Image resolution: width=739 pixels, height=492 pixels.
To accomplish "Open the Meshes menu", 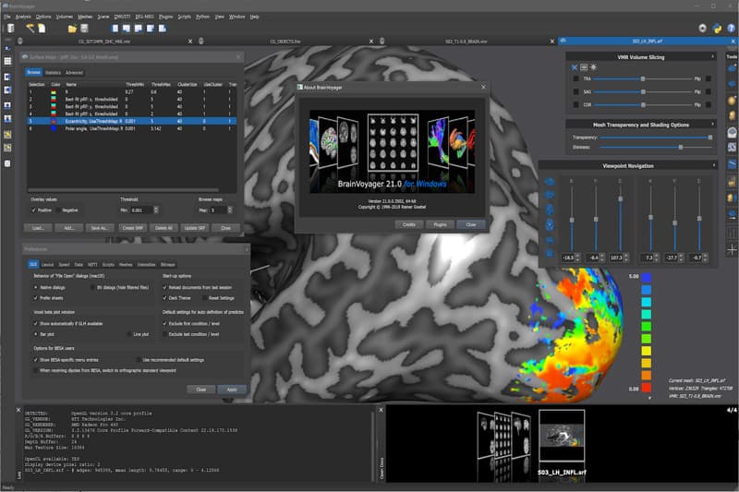I will (85, 17).
